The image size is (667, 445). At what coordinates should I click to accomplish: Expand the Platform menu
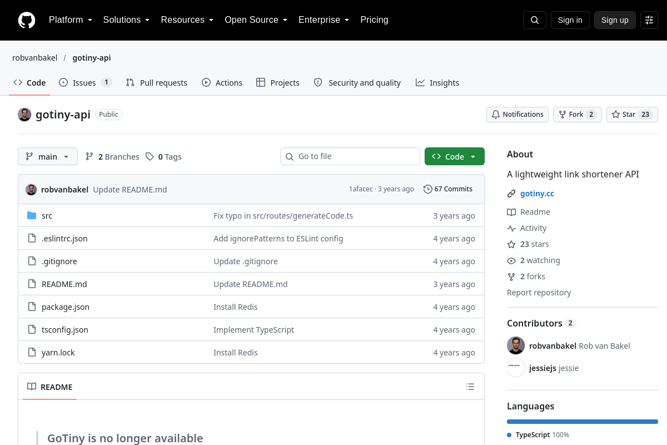click(x=70, y=20)
